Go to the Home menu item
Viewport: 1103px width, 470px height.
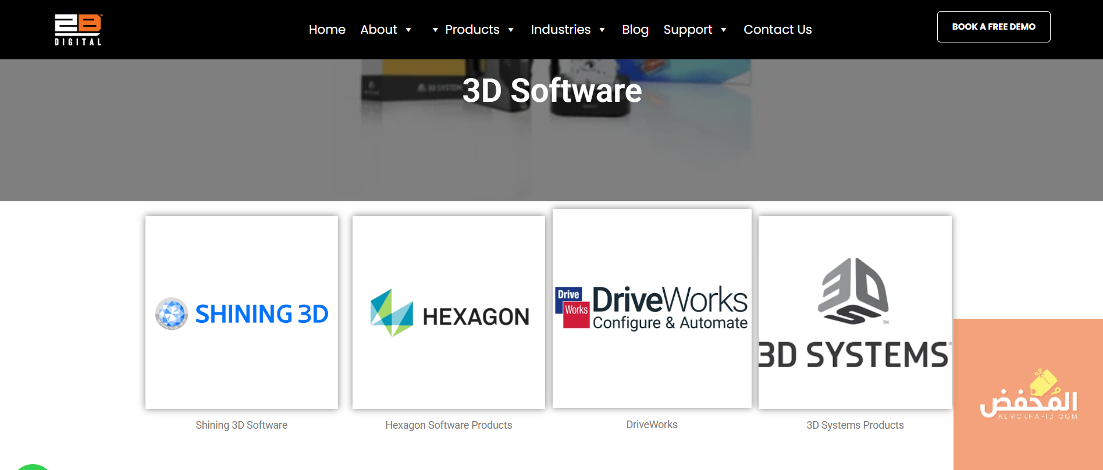327,30
